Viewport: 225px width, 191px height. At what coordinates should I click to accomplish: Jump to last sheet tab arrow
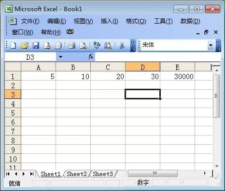pyautogui.click(x=32, y=174)
